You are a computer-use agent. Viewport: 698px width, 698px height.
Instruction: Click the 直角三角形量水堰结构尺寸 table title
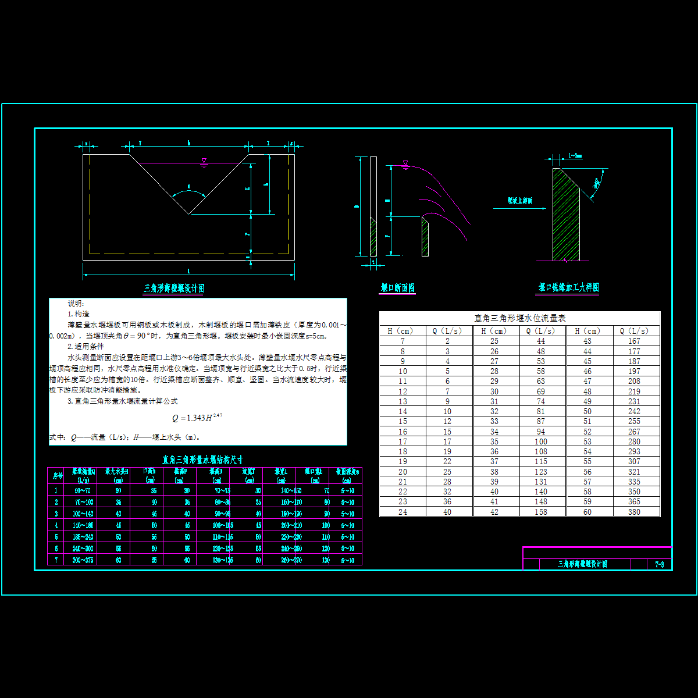click(x=202, y=460)
